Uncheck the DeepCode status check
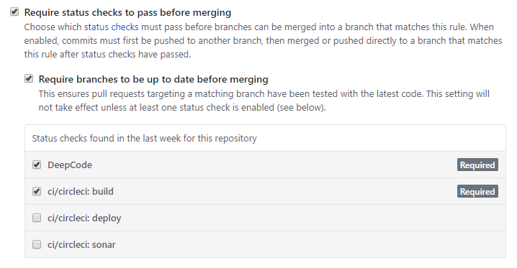Viewport: 517px width, 268px height. tap(37, 165)
